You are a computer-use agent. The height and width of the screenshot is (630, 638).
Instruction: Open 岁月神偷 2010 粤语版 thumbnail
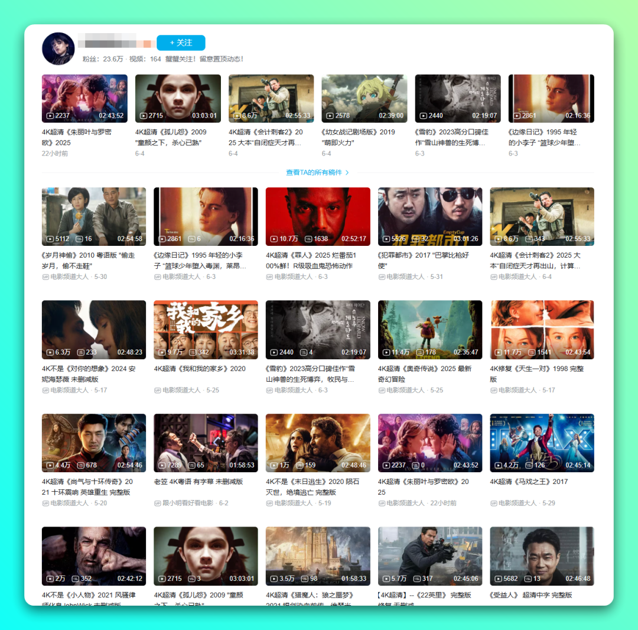click(93, 216)
